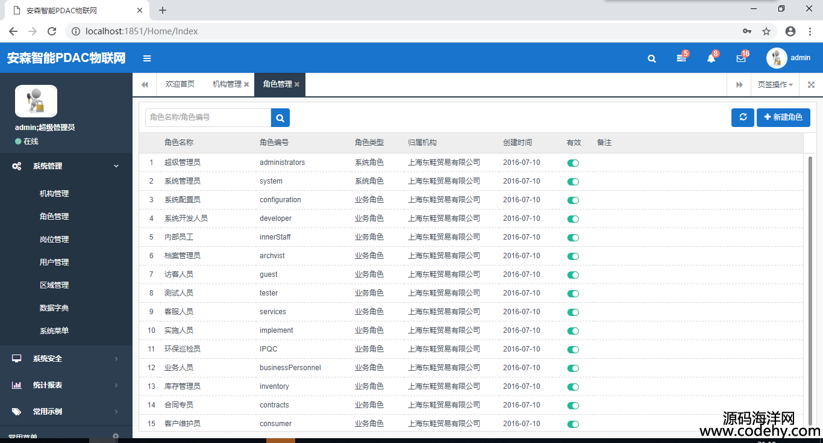Open the mail envelope icon
The image size is (823, 443).
point(741,58)
